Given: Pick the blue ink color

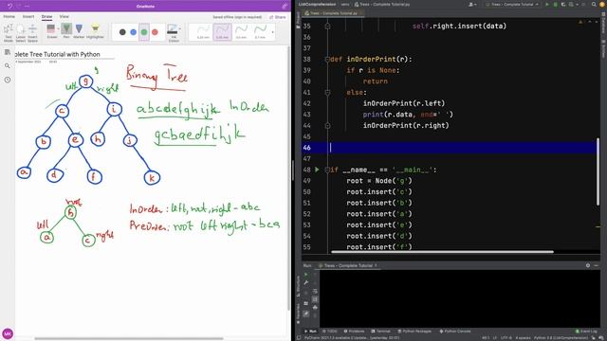Looking at the screenshot, I should 133,32.
